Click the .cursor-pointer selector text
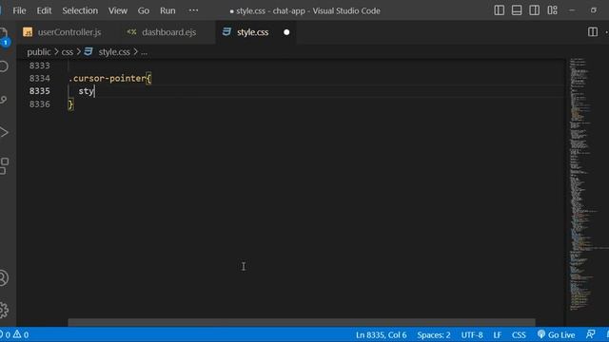Screen dimensions: 609x342 [108, 78]
